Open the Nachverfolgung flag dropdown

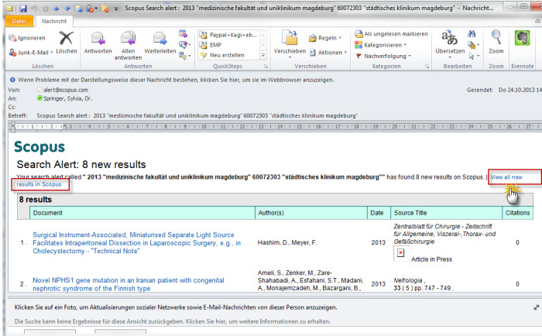[x=383, y=56]
